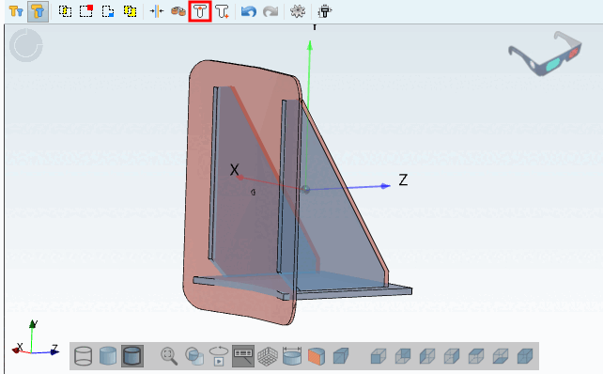Click the T-shape icon with red marker
Image resolution: width=603 pixels, height=374 pixels.
200,11
